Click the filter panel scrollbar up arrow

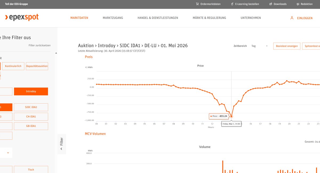(56, 53)
